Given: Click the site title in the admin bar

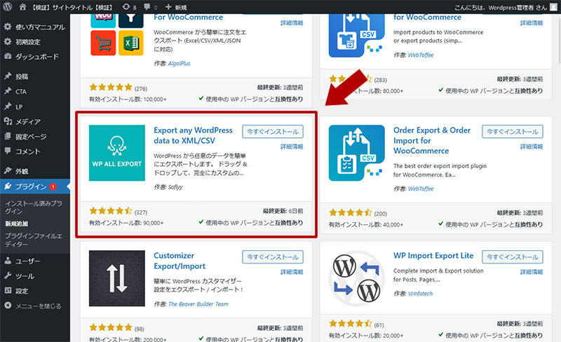Looking at the screenshot, I should coord(72,7).
